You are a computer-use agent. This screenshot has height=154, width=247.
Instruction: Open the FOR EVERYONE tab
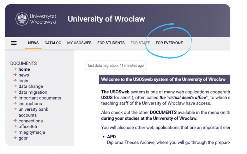click(169, 43)
